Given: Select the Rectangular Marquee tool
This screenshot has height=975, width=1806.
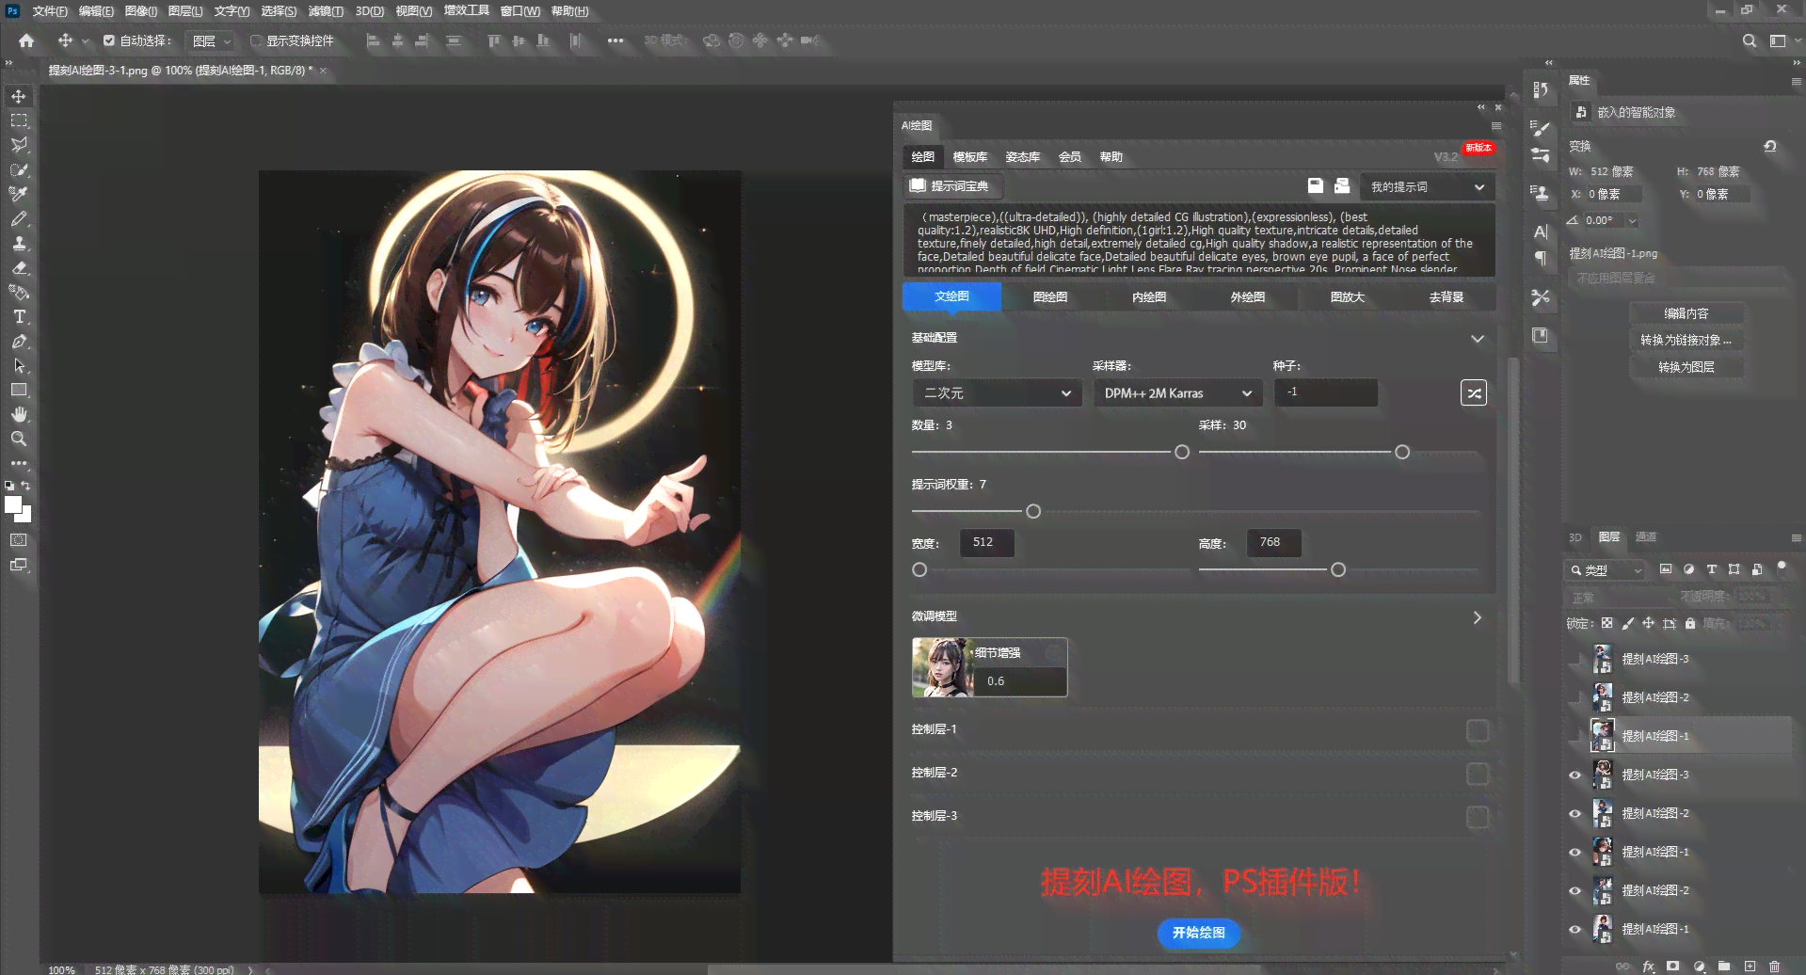Looking at the screenshot, I should pos(19,120).
